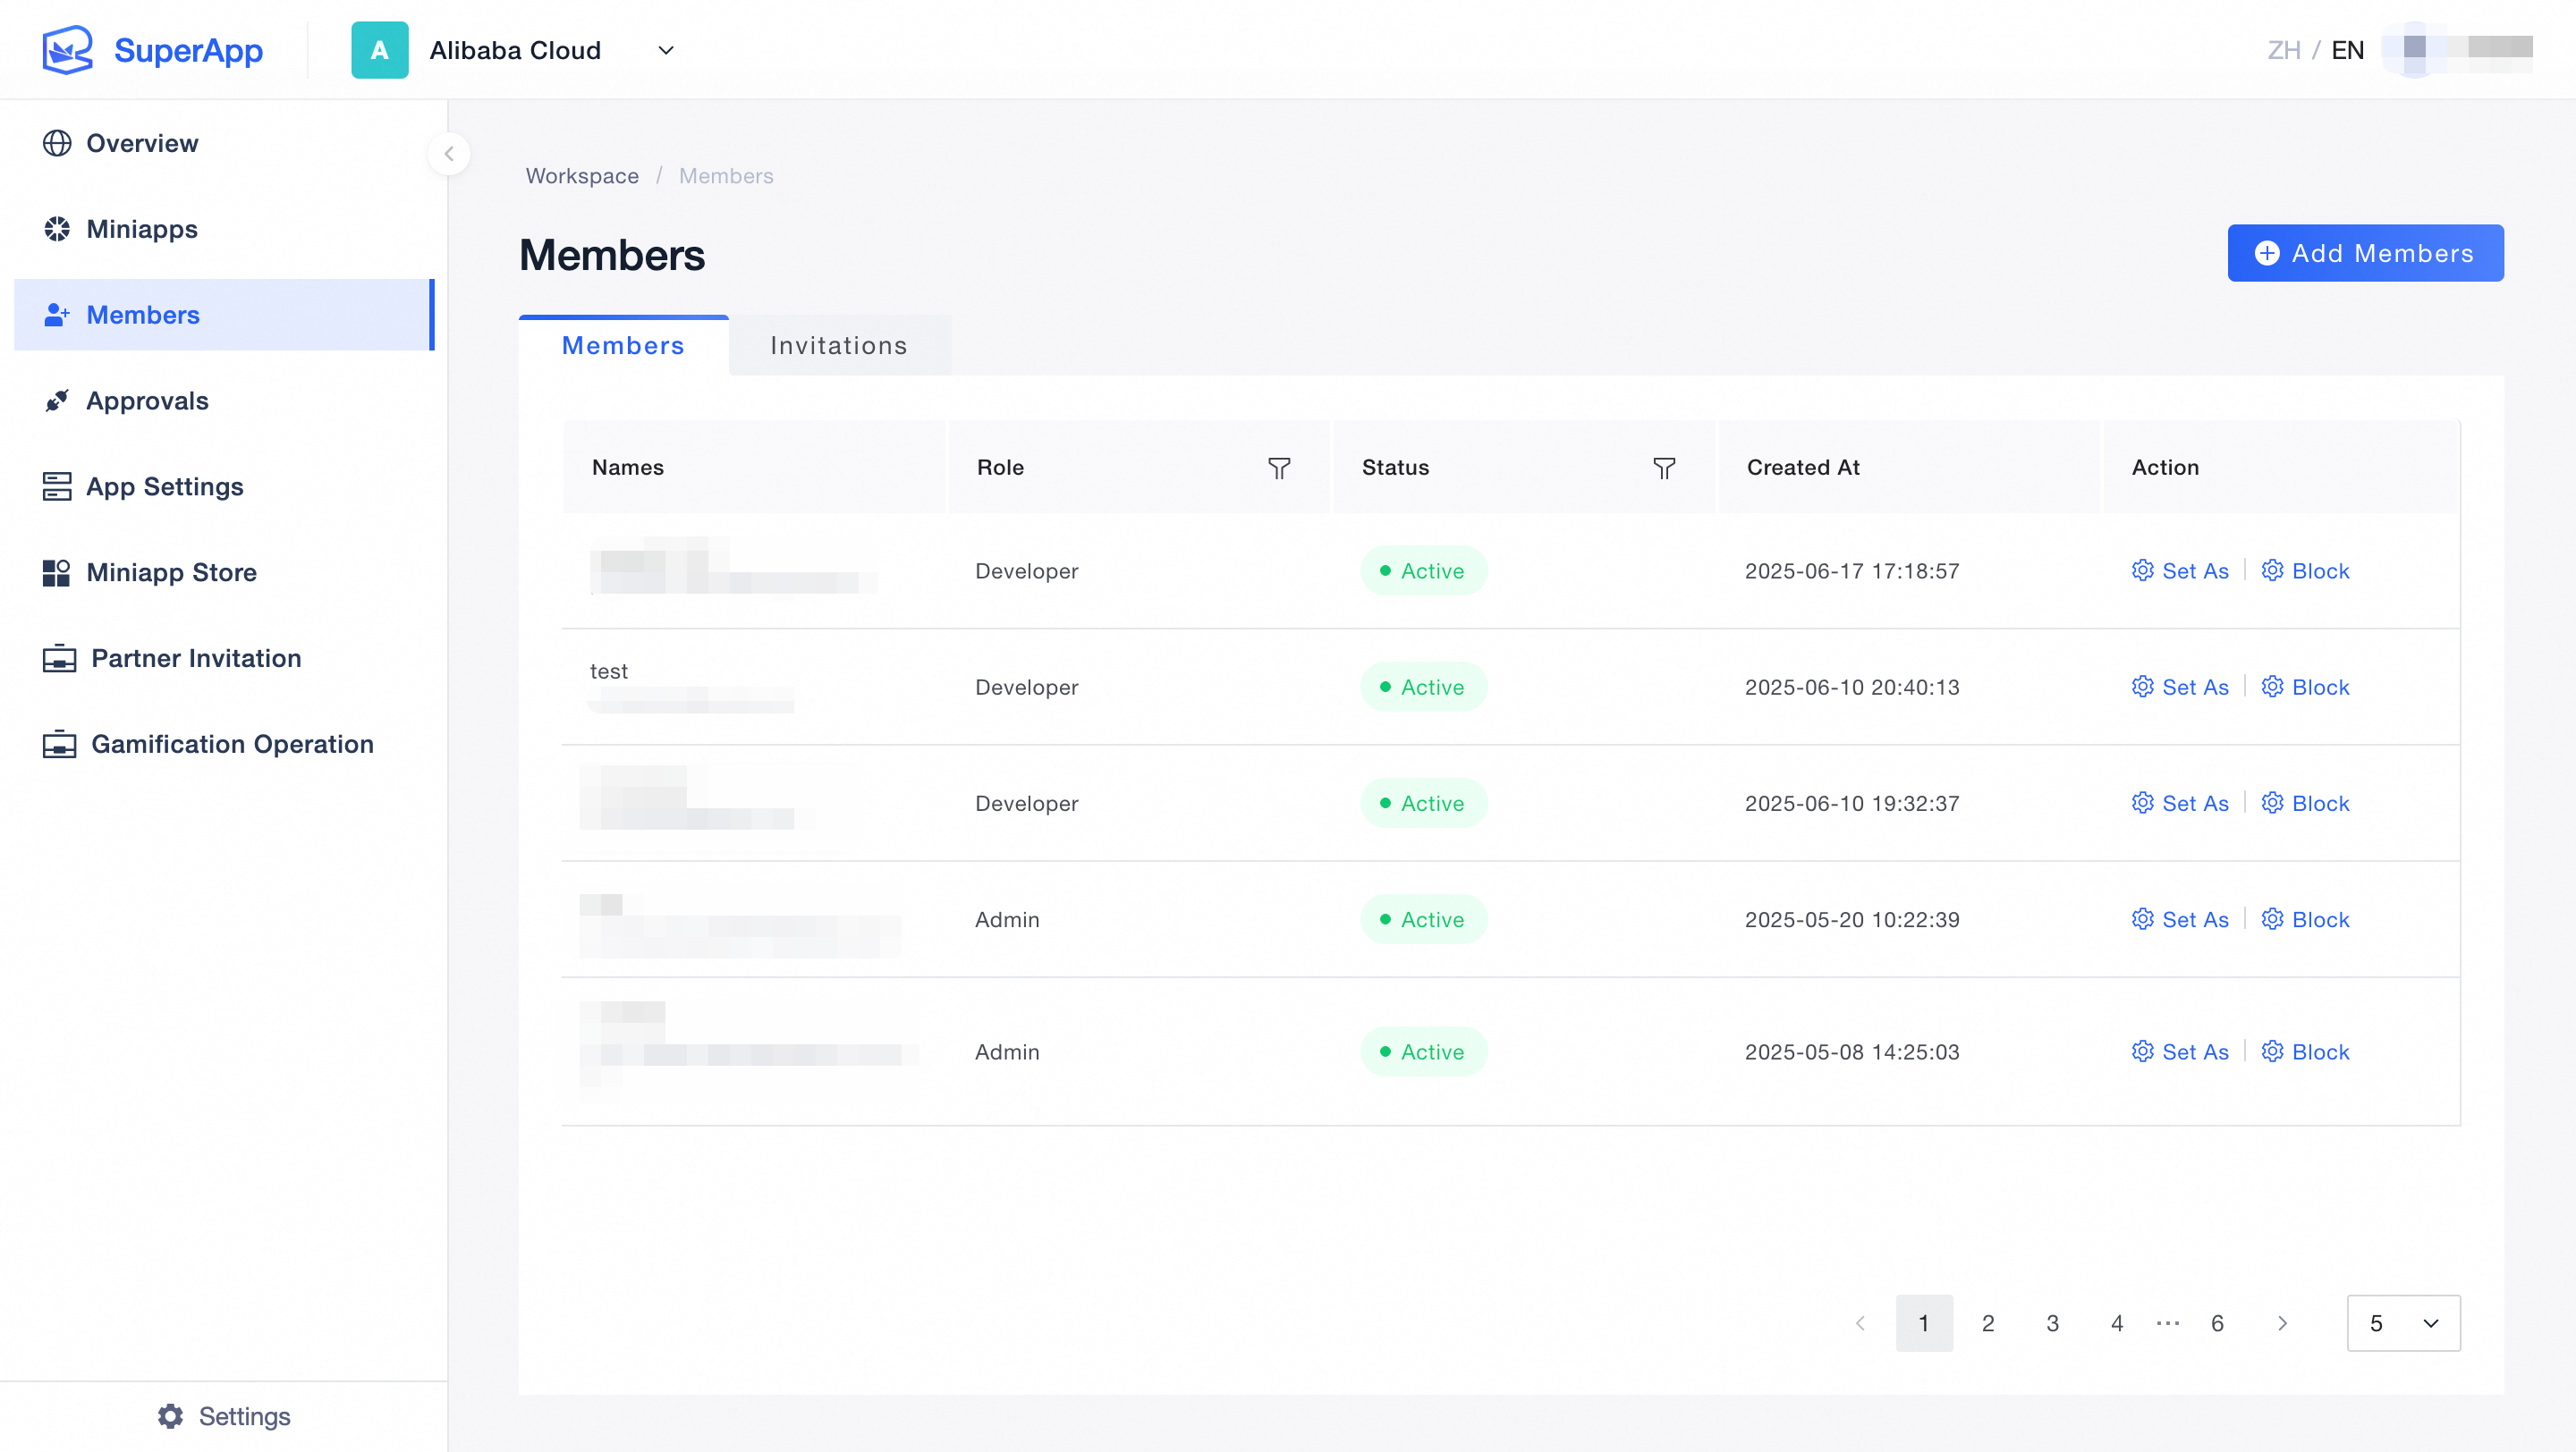
Task: Open Overview from the globe icon
Action: coord(57,143)
